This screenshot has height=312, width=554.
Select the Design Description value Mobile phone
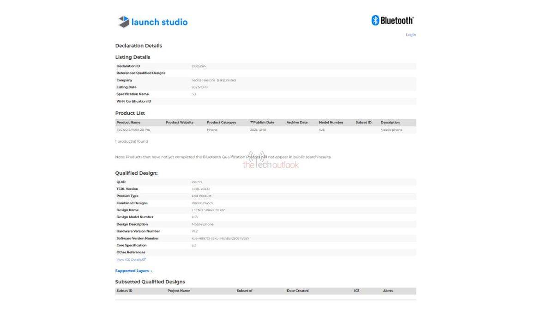click(x=203, y=224)
